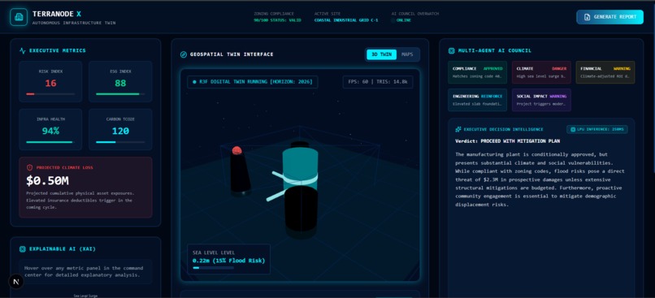The width and height of the screenshot is (655, 298).
Task: Click the Explainable AI (XAI) heading text
Action: (63, 249)
